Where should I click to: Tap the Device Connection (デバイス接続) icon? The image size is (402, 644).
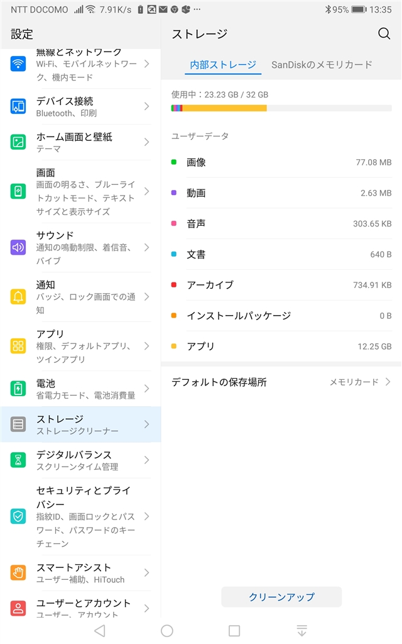click(x=18, y=106)
